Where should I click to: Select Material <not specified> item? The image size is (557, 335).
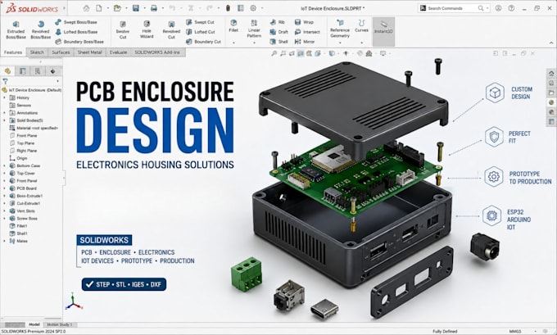34,128
